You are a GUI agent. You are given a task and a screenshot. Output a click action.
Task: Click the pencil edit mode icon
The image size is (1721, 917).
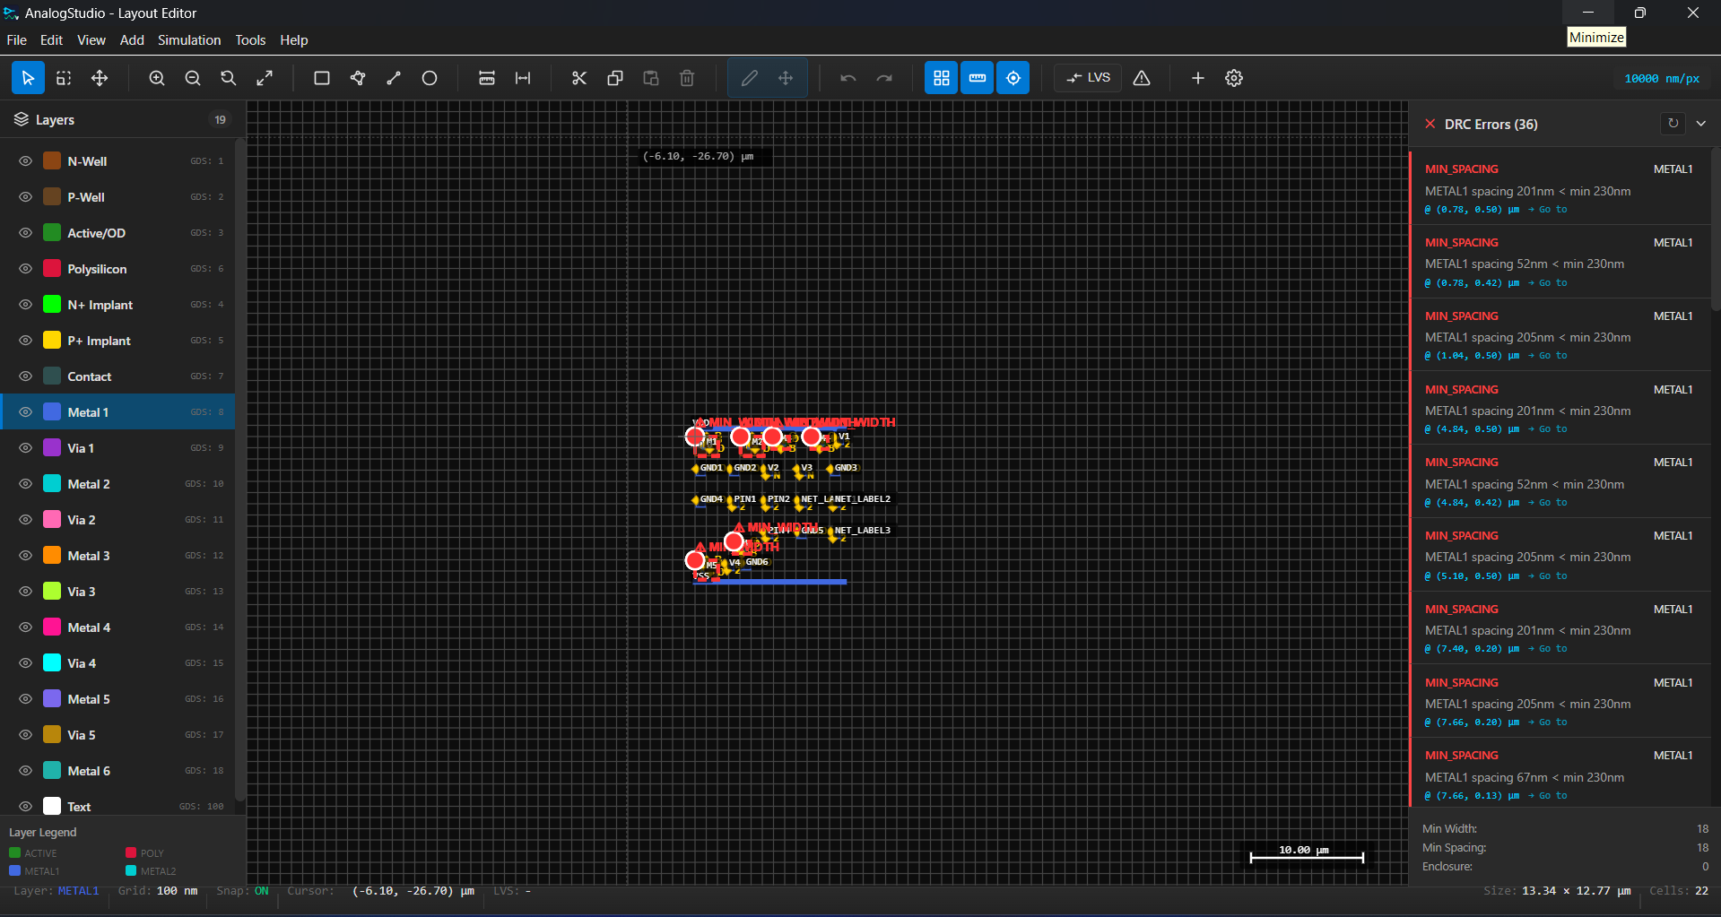tap(750, 78)
